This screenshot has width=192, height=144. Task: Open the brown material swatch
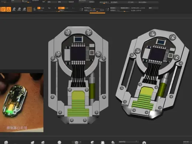point(29,9)
